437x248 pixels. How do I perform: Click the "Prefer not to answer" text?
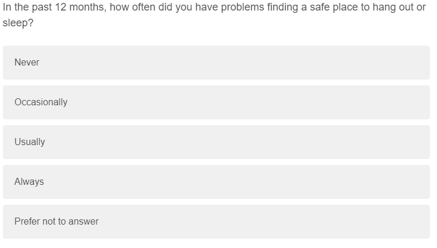pyautogui.click(x=57, y=222)
